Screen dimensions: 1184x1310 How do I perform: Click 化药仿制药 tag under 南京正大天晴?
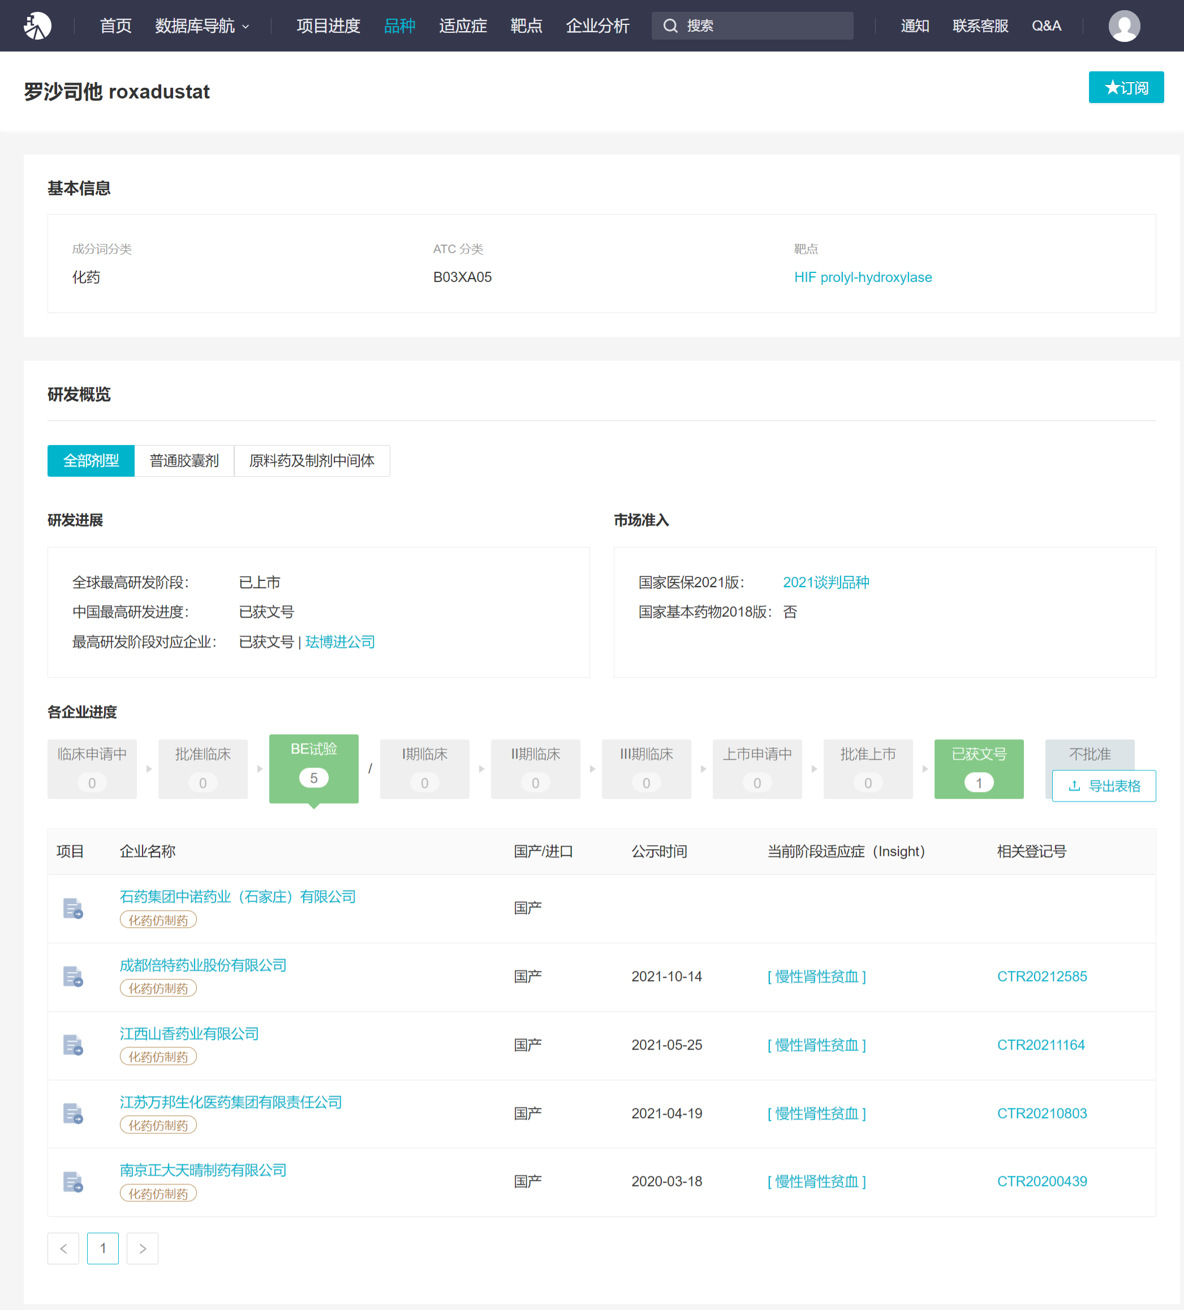158,1194
